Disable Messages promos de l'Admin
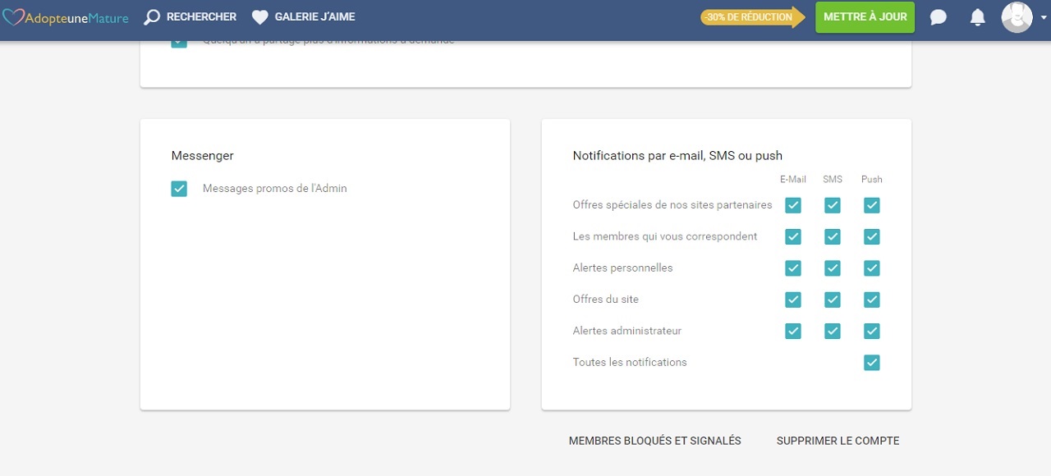Image resolution: width=1051 pixels, height=476 pixels. click(x=179, y=188)
